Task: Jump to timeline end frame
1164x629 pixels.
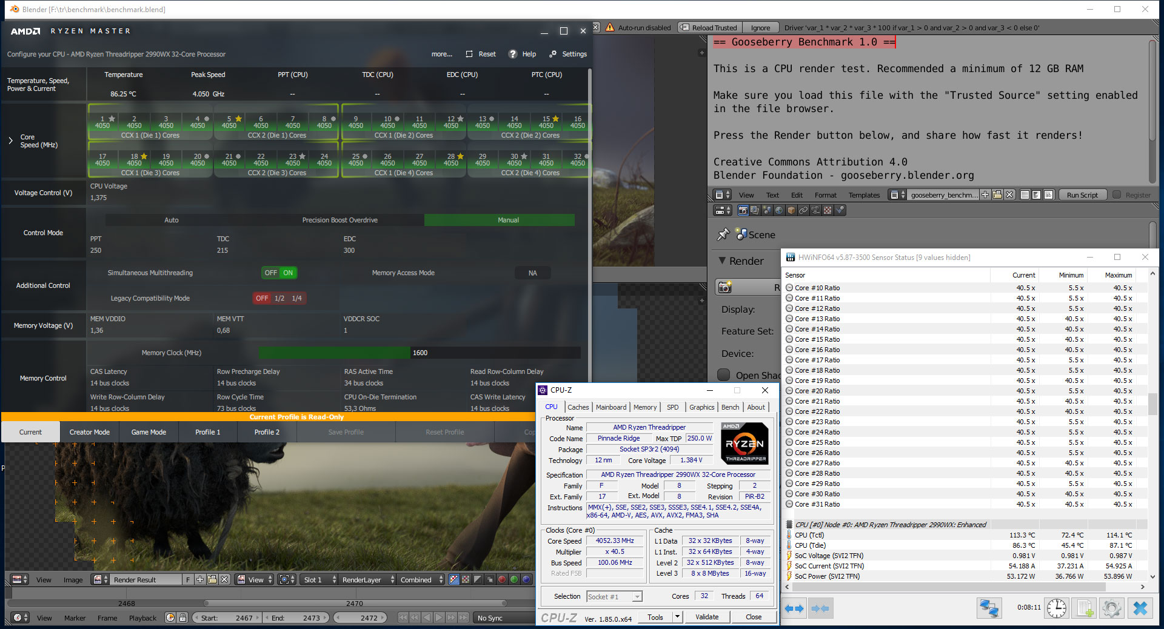Action: point(463,617)
